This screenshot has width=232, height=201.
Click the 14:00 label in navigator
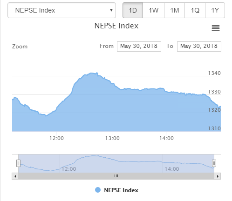[x=172, y=169]
